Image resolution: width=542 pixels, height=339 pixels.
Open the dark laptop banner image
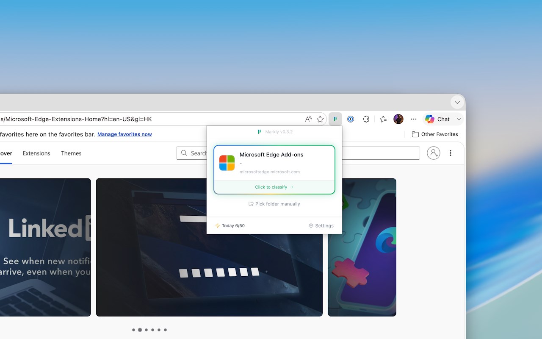pyautogui.click(x=209, y=247)
